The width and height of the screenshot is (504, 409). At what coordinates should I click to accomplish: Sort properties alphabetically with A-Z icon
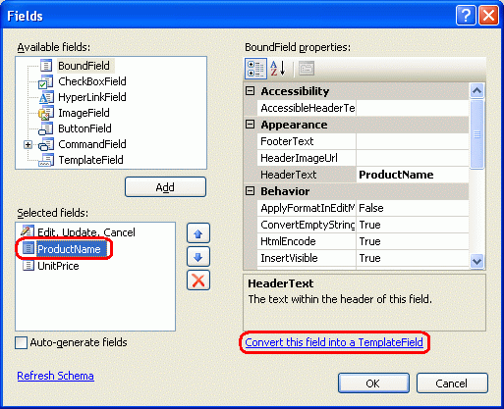278,69
